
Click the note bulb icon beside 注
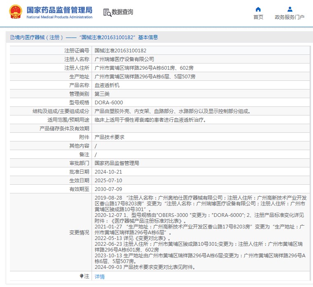pos(81,276)
